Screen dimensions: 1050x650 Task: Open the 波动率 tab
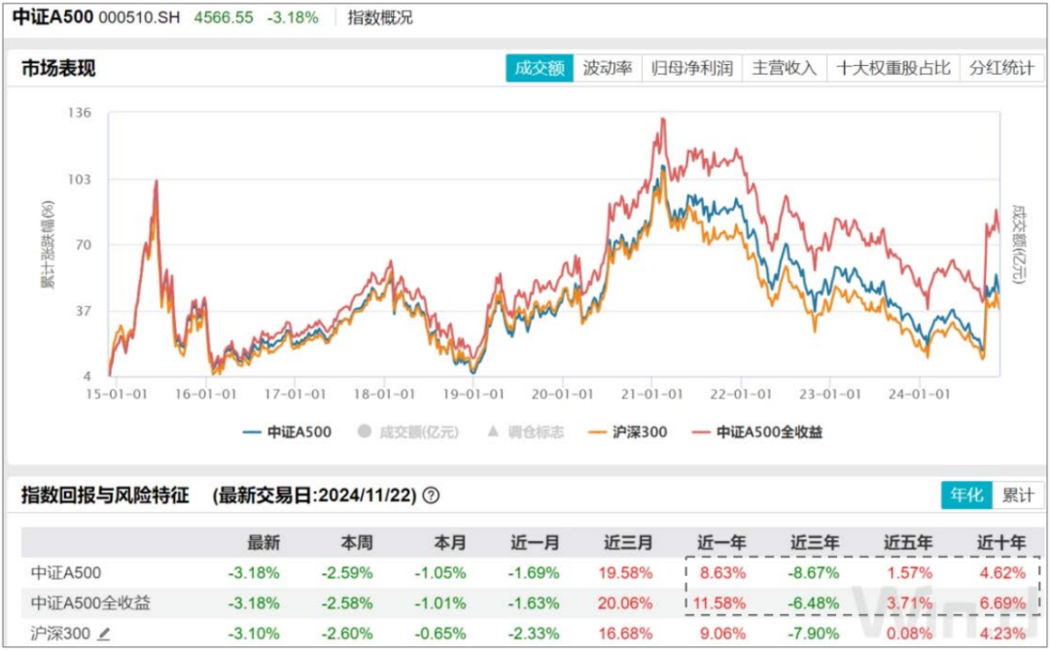tap(608, 68)
